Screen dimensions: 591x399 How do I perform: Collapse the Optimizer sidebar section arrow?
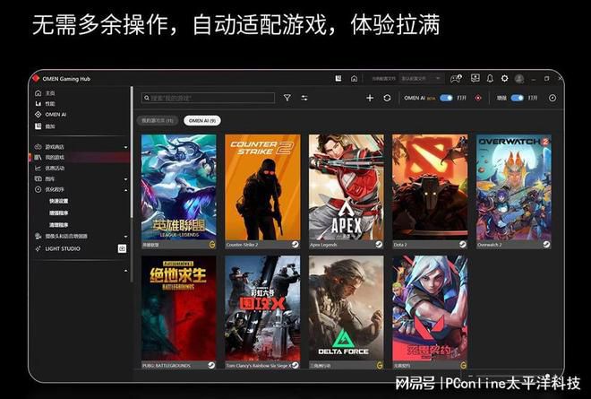125,190
